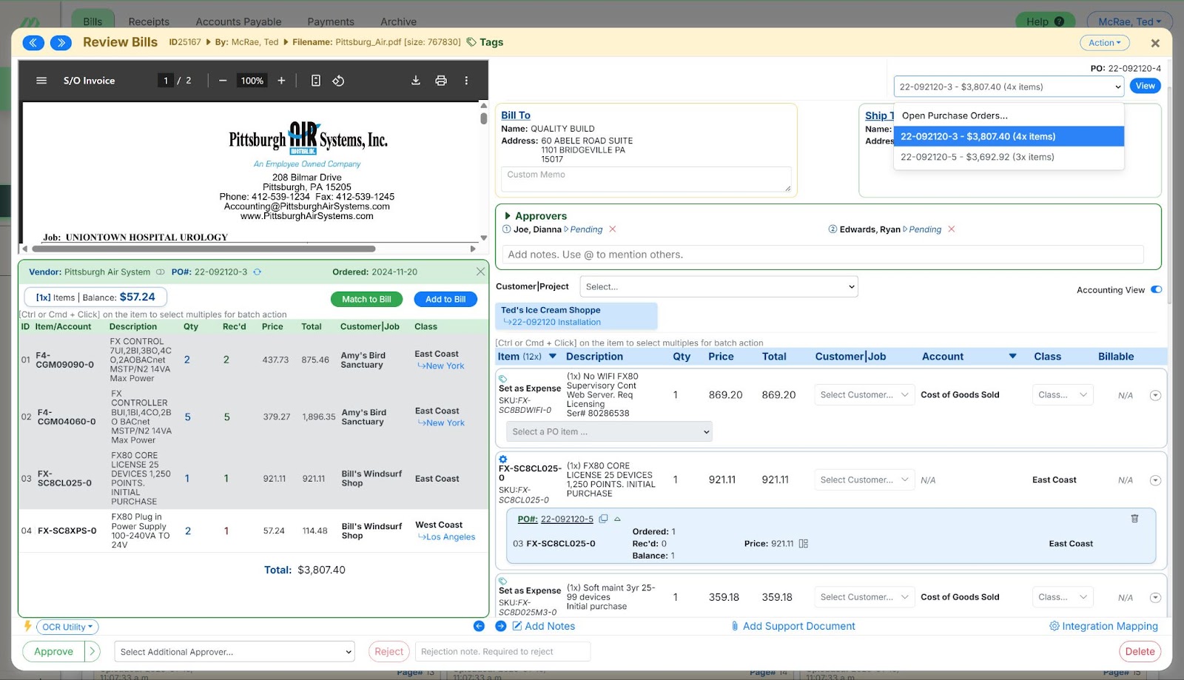Switch to the Accounts Payable tab
The height and width of the screenshot is (680, 1184).
(x=238, y=21)
